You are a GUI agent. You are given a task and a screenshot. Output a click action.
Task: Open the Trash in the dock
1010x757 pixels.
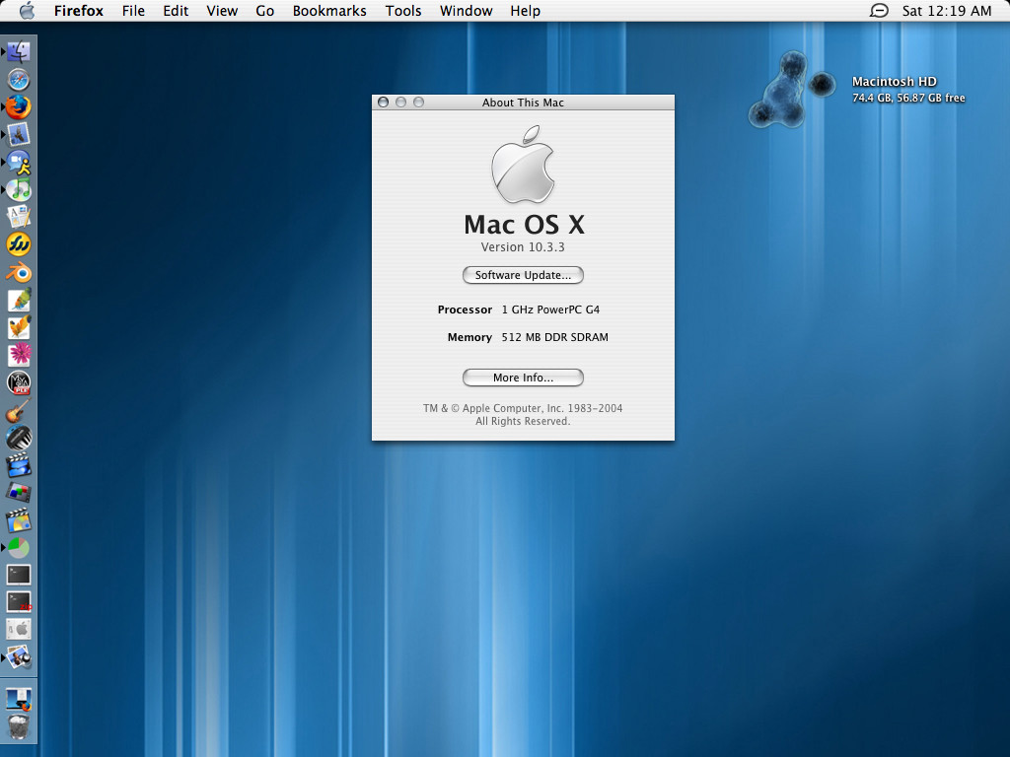pos(19,726)
